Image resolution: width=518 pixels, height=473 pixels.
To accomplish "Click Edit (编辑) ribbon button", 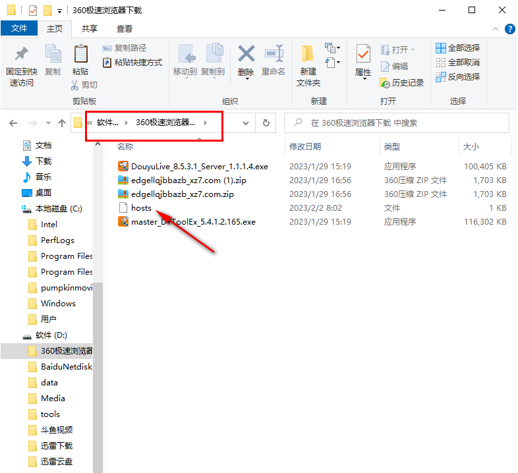I will (x=395, y=67).
